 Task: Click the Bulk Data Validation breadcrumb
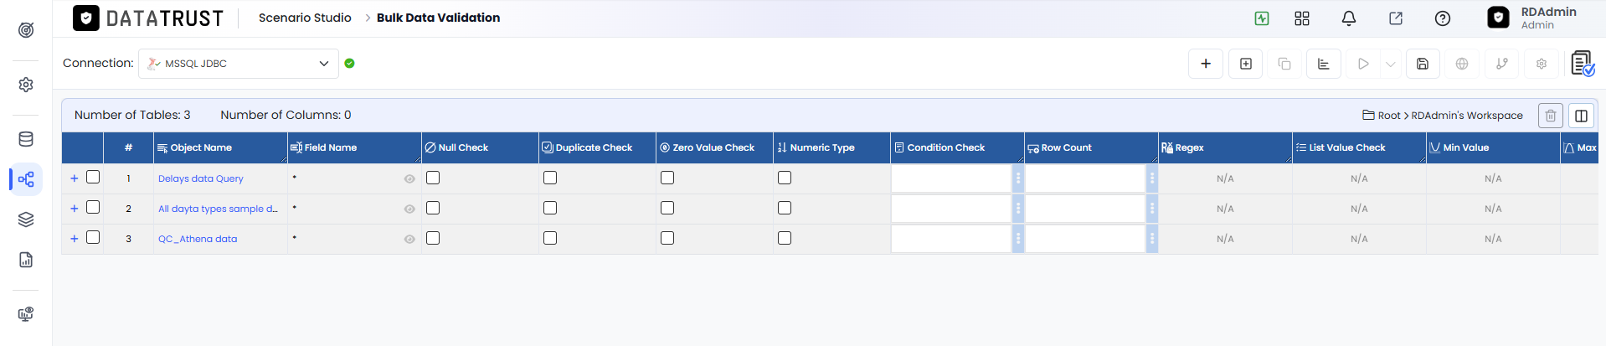[438, 18]
